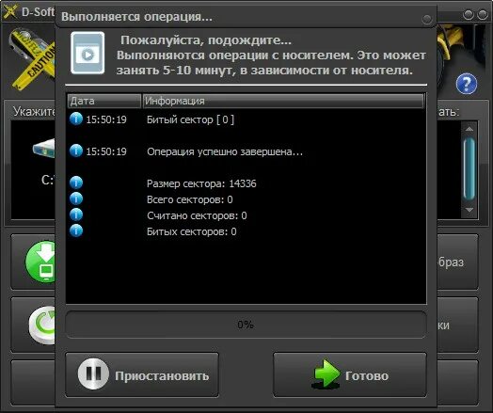Click the green download icon in main window
This screenshot has width=493, height=413.
pos(40,262)
